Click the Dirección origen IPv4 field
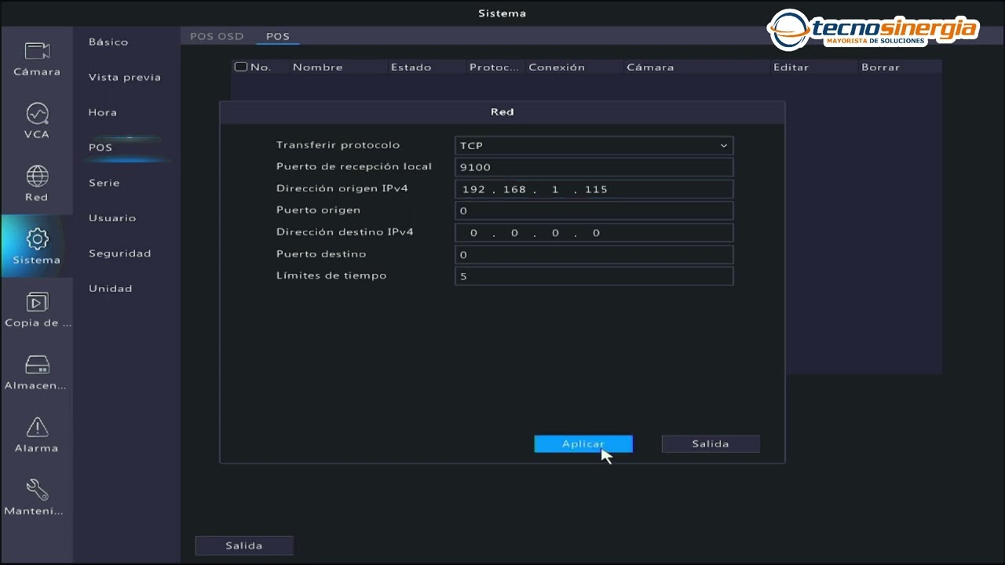This screenshot has height=565, width=1005. (x=594, y=189)
